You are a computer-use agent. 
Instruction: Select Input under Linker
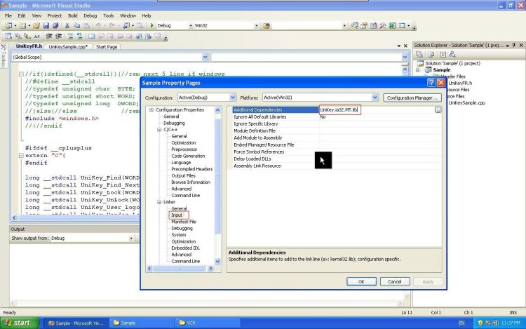coord(177,215)
